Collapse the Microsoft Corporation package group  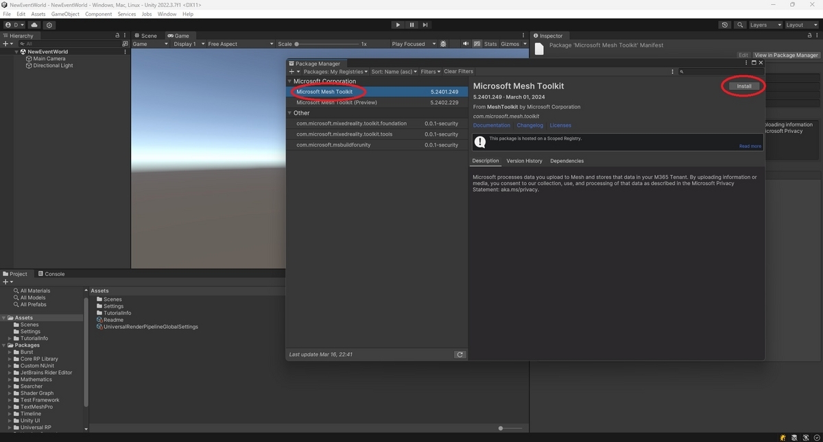(x=290, y=81)
